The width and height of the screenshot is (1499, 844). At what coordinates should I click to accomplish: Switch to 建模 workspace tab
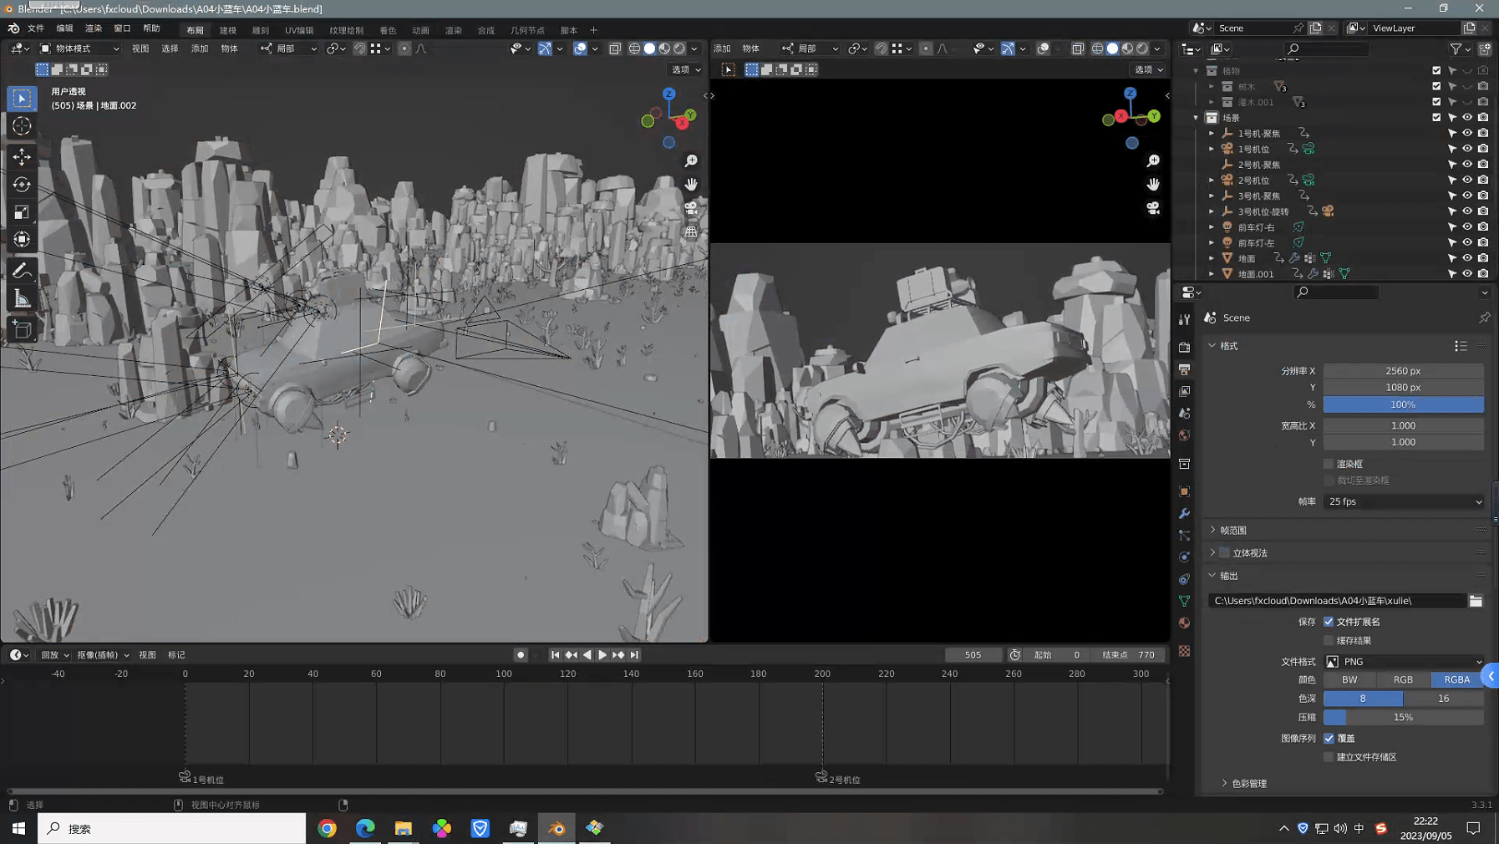(x=228, y=30)
